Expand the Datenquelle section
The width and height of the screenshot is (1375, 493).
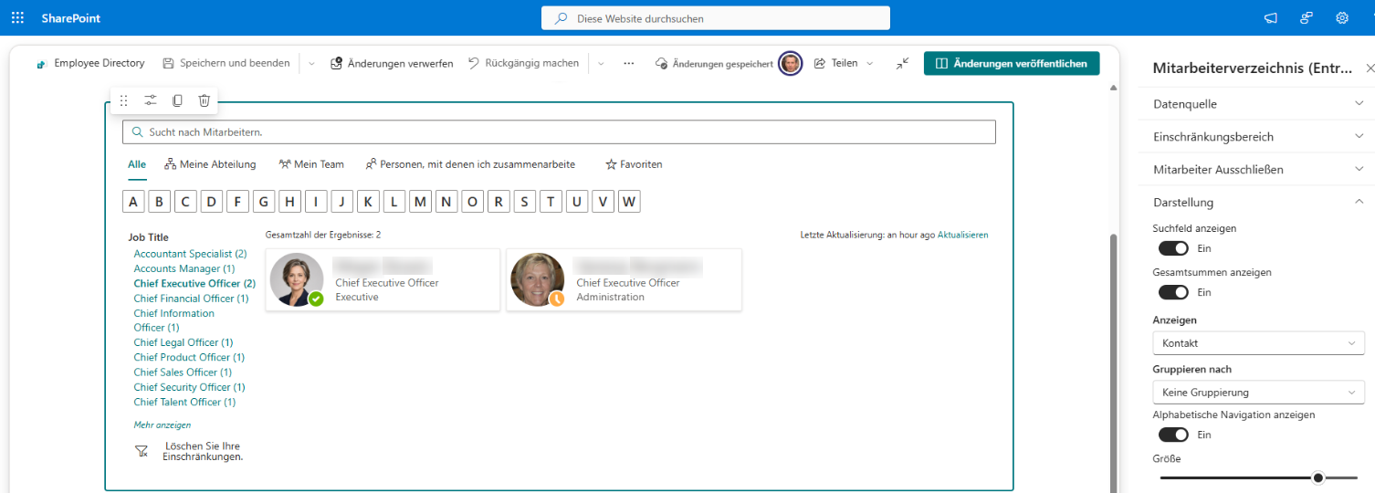click(1256, 104)
